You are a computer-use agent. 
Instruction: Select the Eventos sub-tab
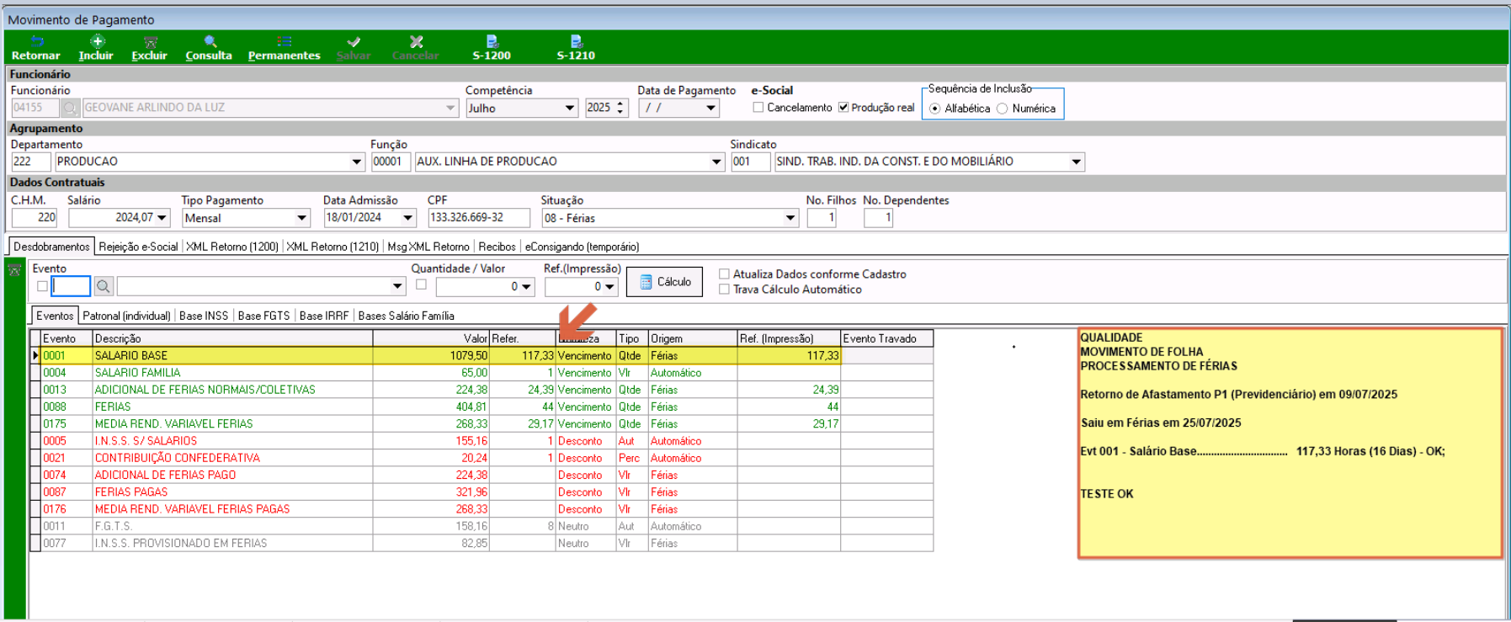point(55,316)
